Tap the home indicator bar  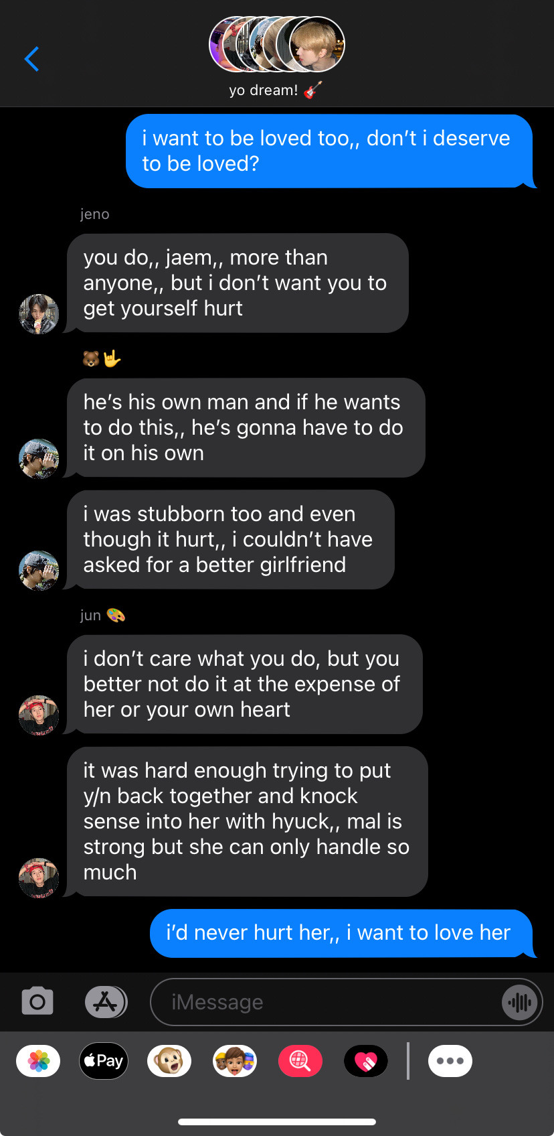point(277,1122)
